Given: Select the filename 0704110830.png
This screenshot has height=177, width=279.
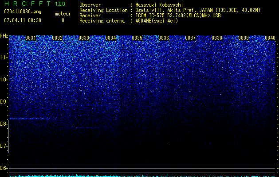Looking at the screenshot, I should tap(23, 12).
